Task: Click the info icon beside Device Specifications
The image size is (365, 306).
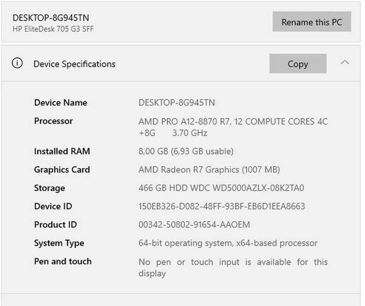Action: click(17, 64)
